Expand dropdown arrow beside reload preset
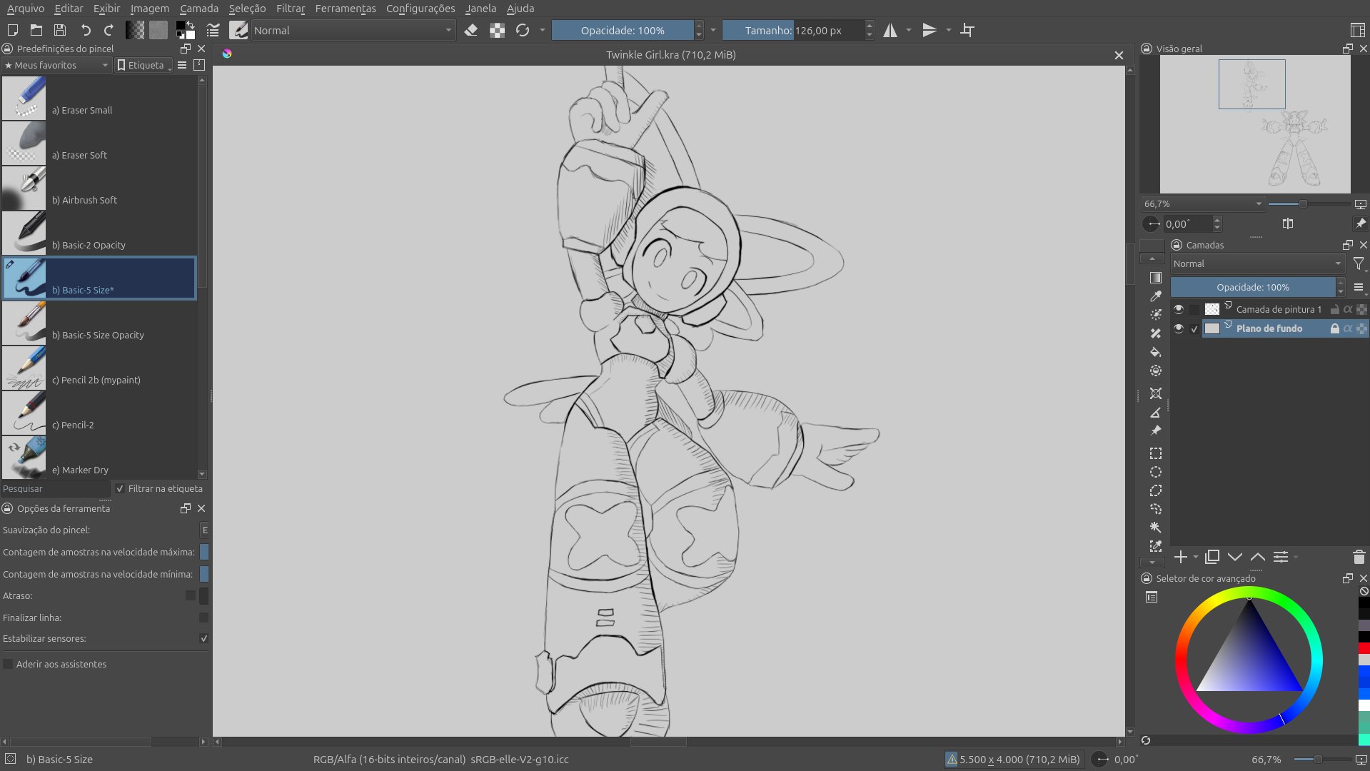Viewport: 1370px width, 771px height. click(543, 30)
